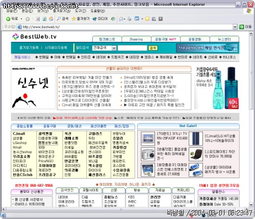Click the 신수넷 calligraphy banner

33,87
